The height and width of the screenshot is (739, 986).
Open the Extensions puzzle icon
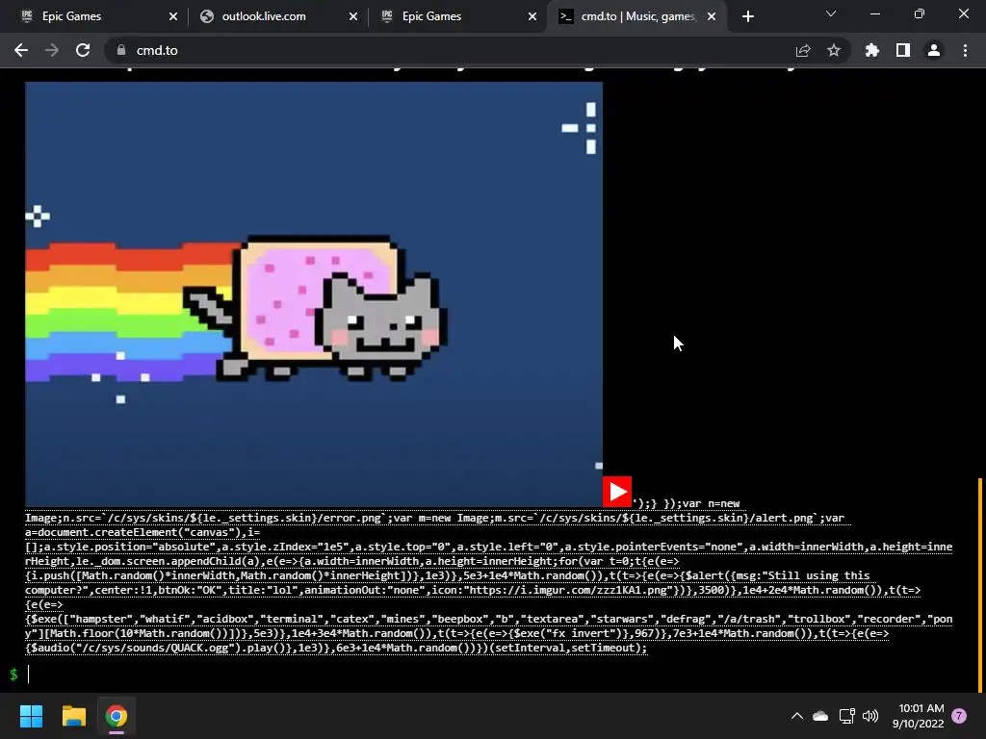872,50
